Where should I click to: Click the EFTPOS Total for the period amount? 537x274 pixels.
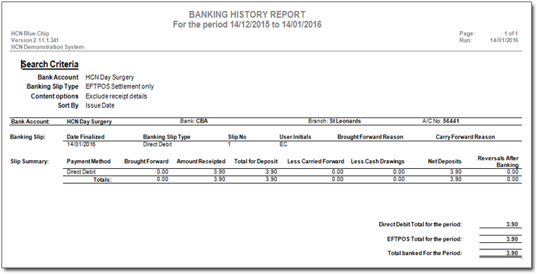click(x=512, y=239)
